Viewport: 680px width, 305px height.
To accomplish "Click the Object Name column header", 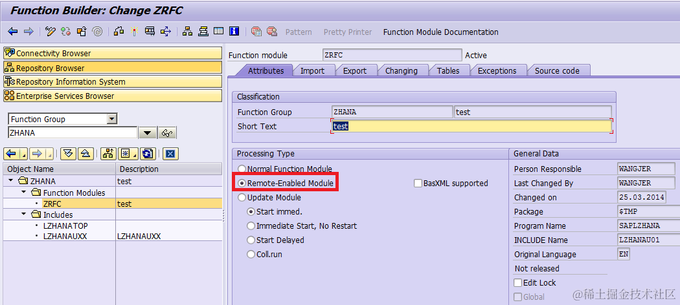I will [x=60, y=169].
